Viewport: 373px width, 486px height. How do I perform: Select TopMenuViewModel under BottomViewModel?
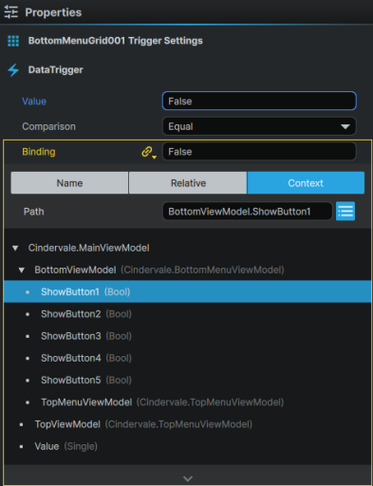187,402
